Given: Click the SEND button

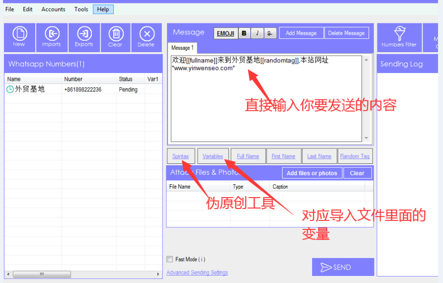Looking at the screenshot, I should (343, 267).
